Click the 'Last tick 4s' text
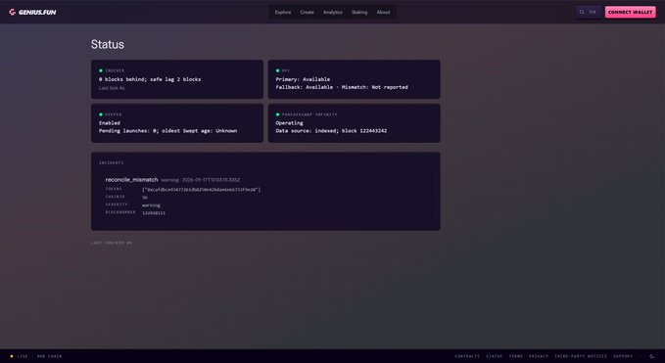665x363 pixels. [112, 88]
